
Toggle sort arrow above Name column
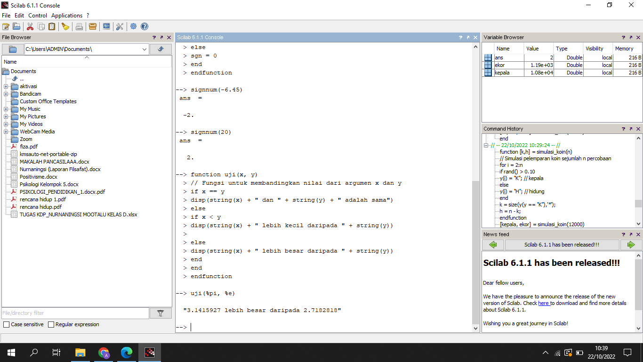click(x=87, y=58)
